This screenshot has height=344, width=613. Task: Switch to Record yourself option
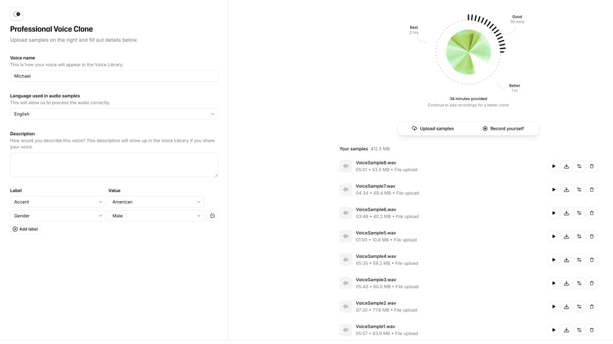point(503,129)
